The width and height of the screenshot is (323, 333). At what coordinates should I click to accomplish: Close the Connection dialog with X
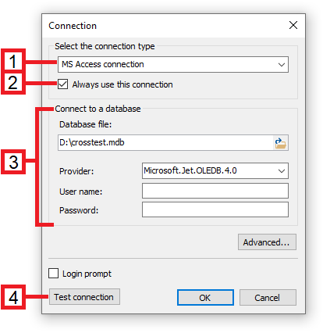click(293, 25)
